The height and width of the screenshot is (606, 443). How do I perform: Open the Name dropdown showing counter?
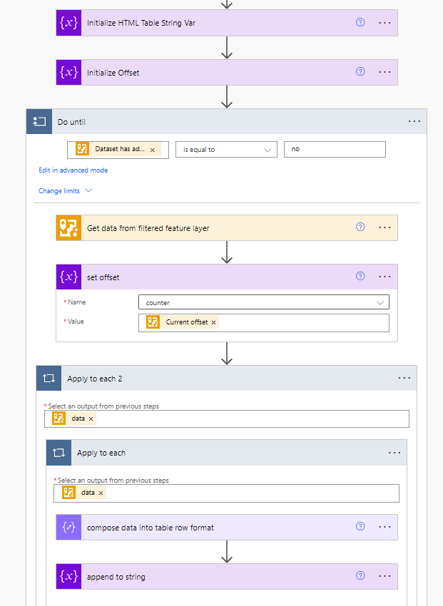pyautogui.click(x=263, y=302)
